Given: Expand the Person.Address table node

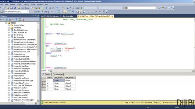Looking at the screenshot, I should pos(9,54).
